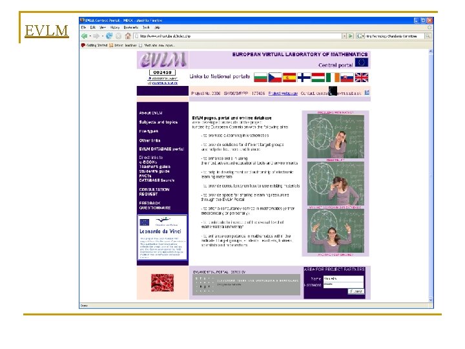
Task: Open the Help menu
Action: pyautogui.click(x=157, y=27)
